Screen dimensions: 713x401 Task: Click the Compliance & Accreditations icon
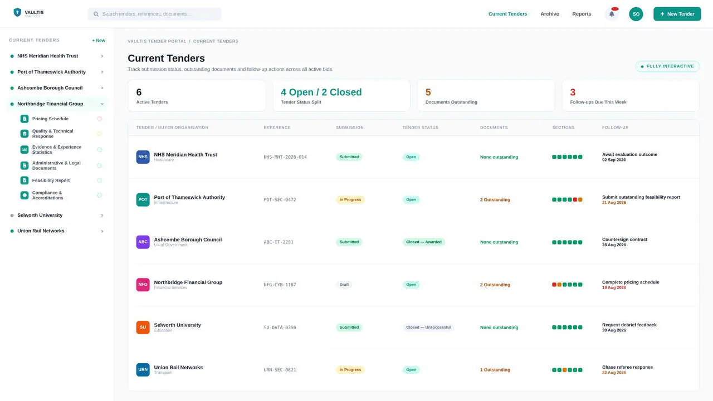click(x=25, y=195)
